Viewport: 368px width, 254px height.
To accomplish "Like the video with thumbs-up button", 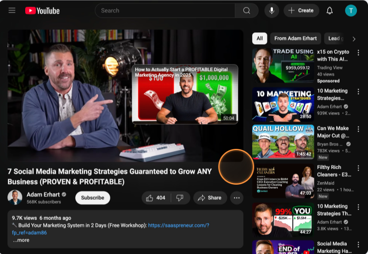I will [x=156, y=198].
